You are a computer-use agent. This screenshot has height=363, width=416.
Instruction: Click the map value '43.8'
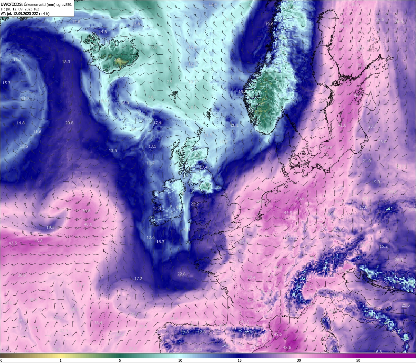[38, 241]
